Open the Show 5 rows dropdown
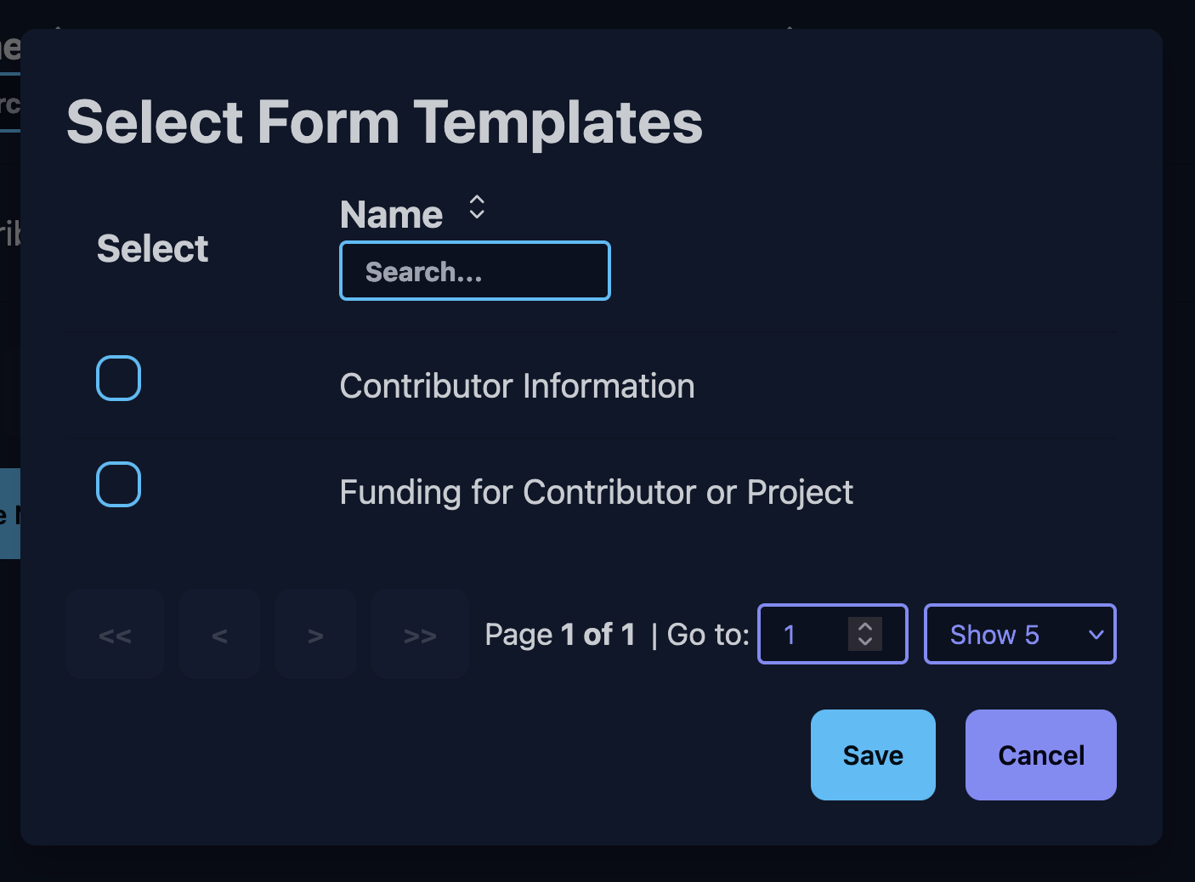Screen dimensions: 1195x882 pos(1019,635)
